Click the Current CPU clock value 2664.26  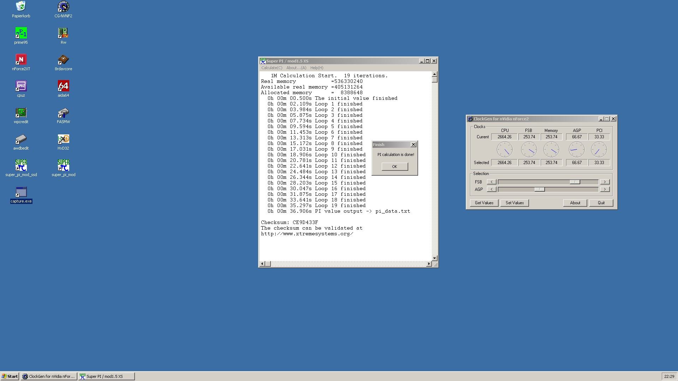point(504,137)
